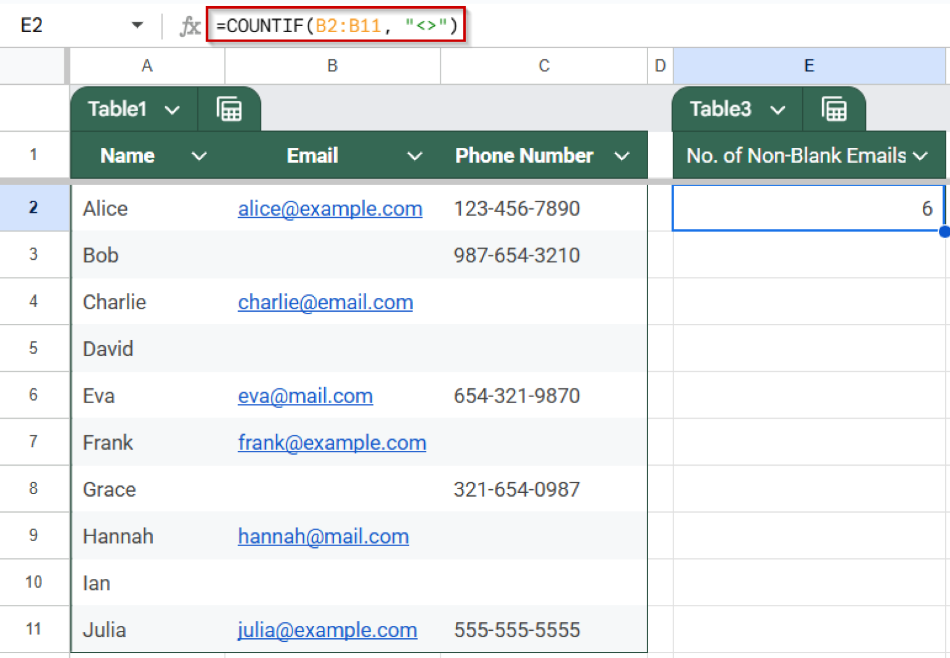Image resolution: width=950 pixels, height=658 pixels.
Task: Click the Name box dropdown arrow icon
Action: click(137, 25)
